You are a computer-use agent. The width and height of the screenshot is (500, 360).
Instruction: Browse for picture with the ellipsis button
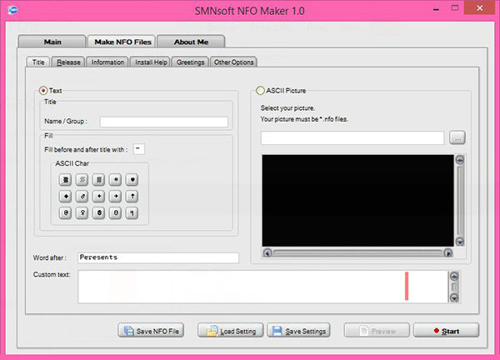pos(457,137)
